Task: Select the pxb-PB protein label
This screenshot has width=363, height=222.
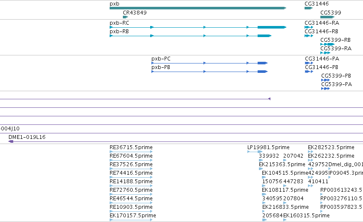Action: tap(161, 67)
